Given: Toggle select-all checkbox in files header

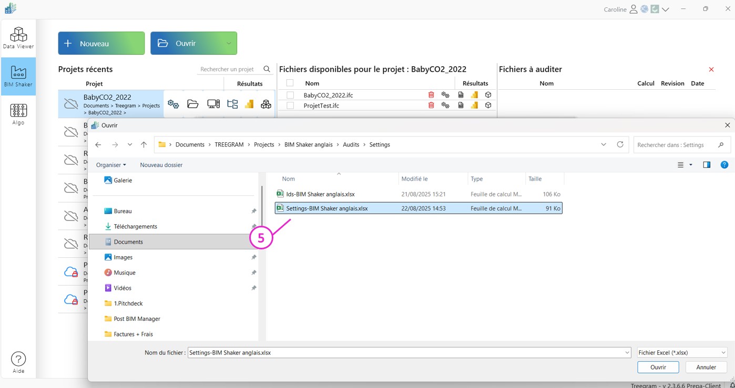Looking at the screenshot, I should 290,83.
